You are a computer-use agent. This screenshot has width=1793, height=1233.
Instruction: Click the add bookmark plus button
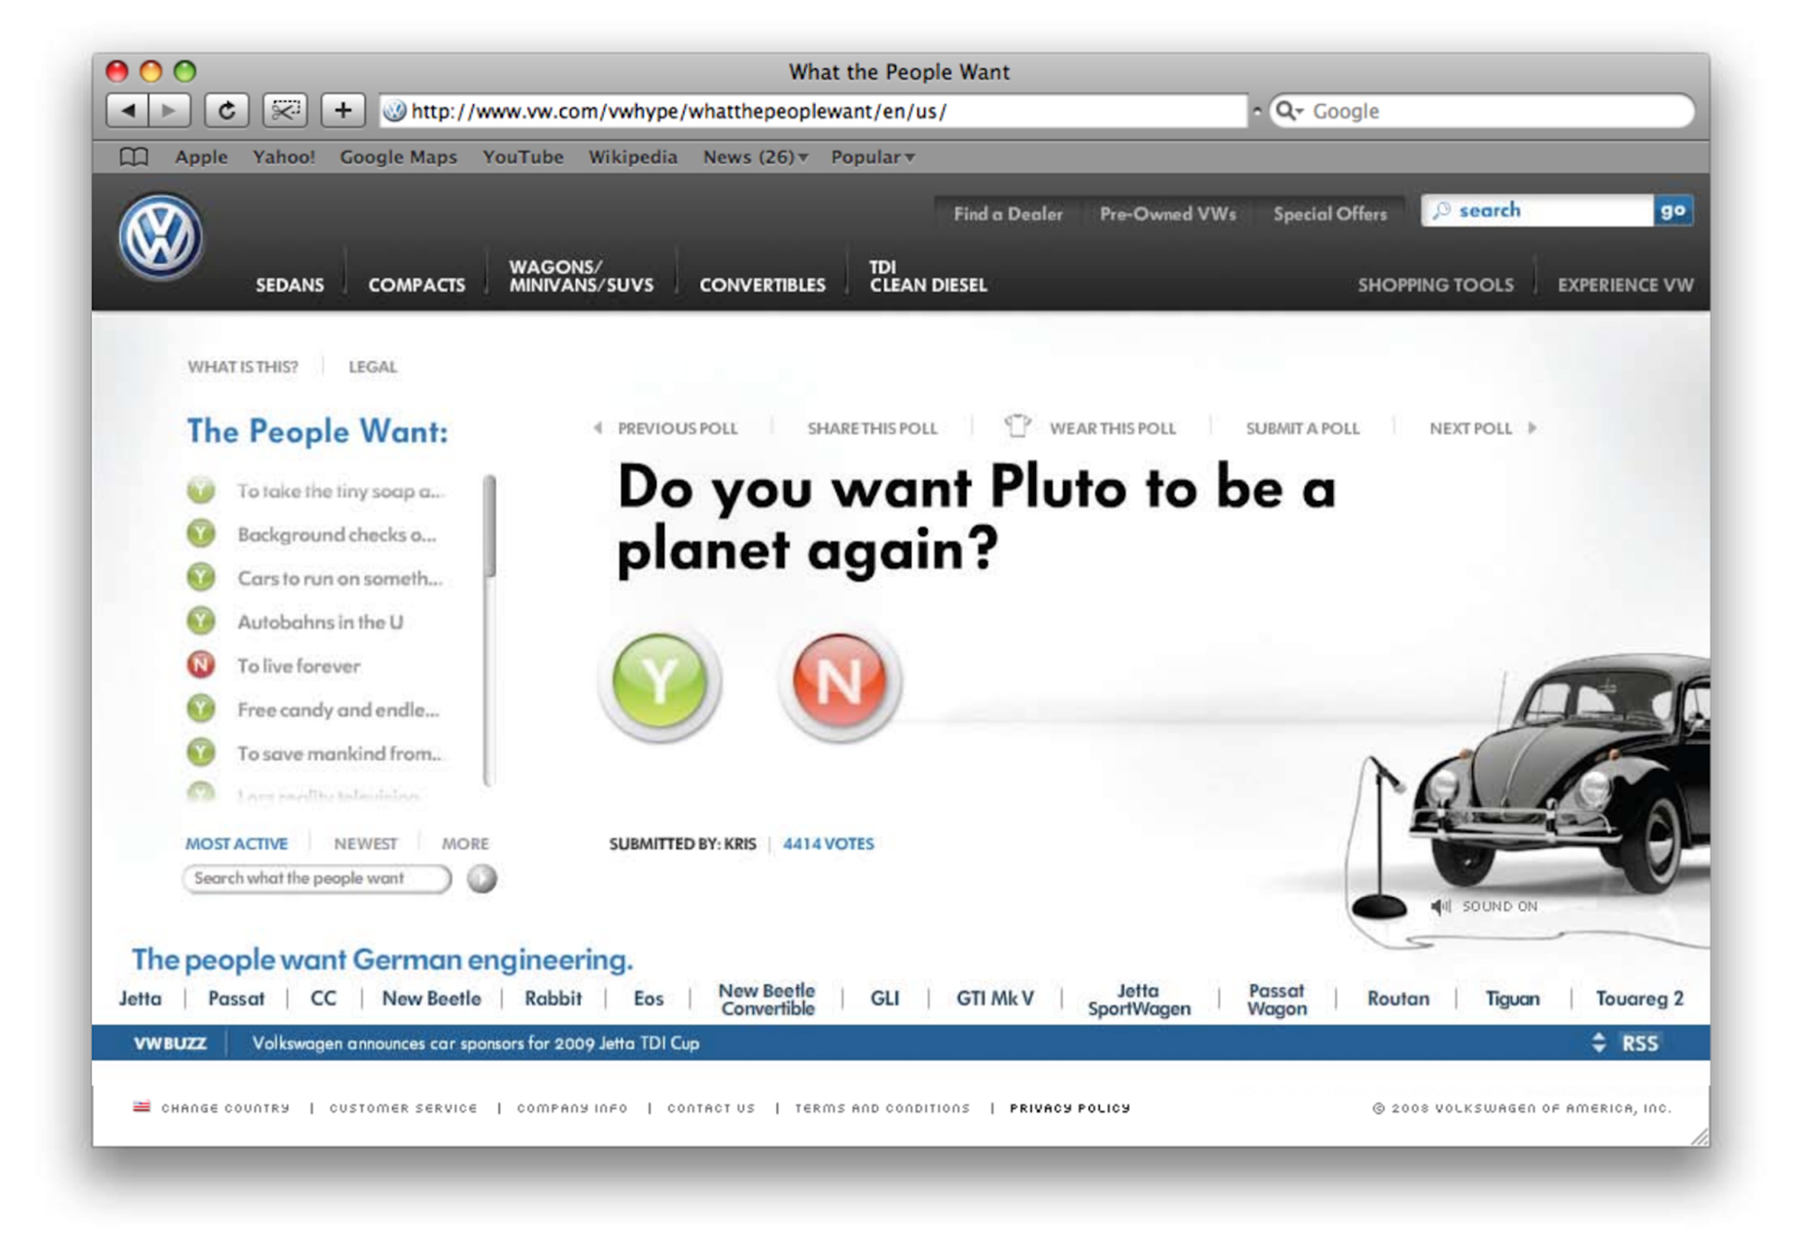pyautogui.click(x=342, y=110)
